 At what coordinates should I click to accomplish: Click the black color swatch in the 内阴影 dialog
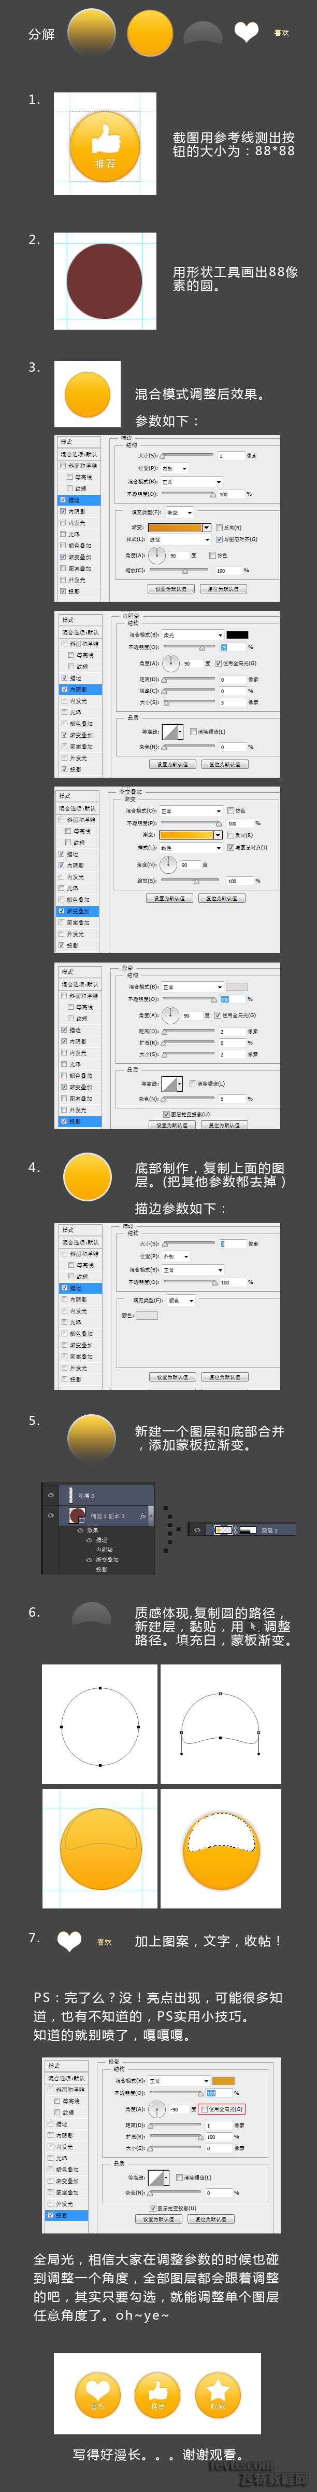pyautogui.click(x=238, y=634)
